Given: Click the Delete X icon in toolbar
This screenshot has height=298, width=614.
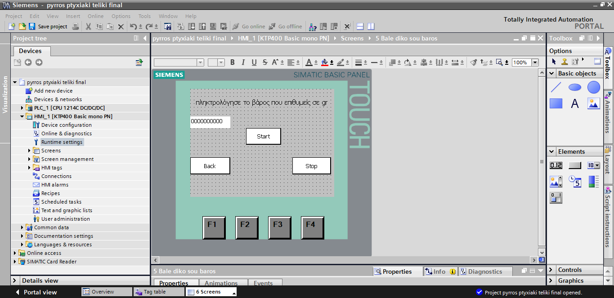Looking at the screenshot, I should click(121, 27).
